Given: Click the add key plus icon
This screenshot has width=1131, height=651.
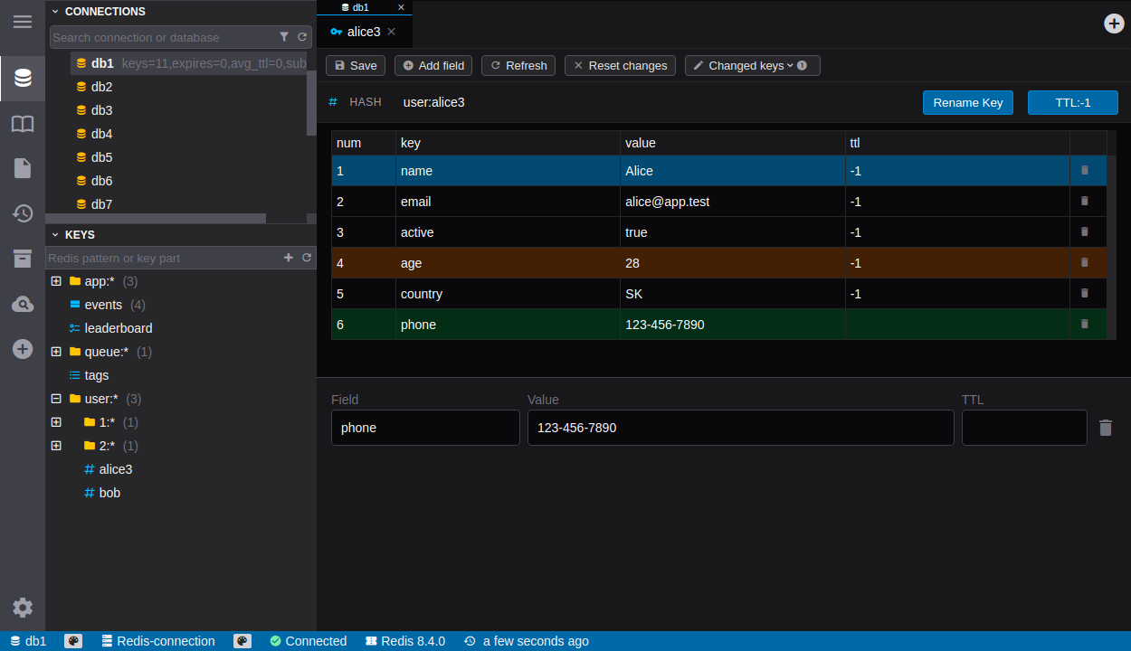Looking at the screenshot, I should 289,258.
